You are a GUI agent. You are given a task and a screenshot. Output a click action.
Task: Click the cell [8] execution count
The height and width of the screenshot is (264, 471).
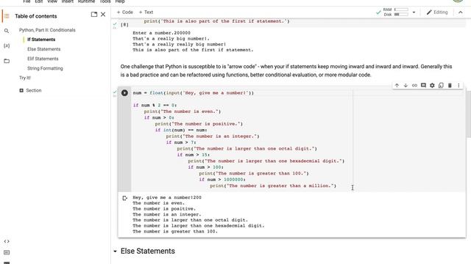[x=124, y=24]
